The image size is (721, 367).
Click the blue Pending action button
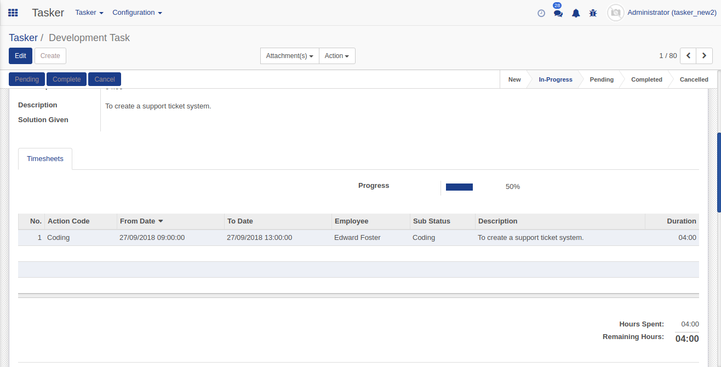(x=27, y=79)
